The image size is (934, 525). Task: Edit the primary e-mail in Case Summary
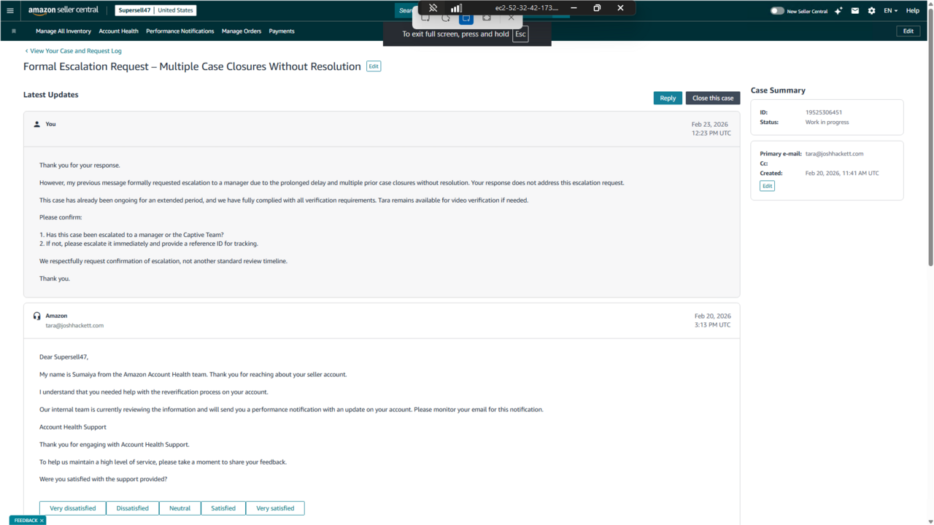767,186
